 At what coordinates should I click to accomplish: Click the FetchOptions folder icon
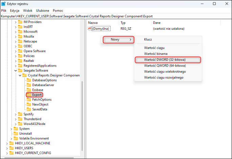(29, 100)
